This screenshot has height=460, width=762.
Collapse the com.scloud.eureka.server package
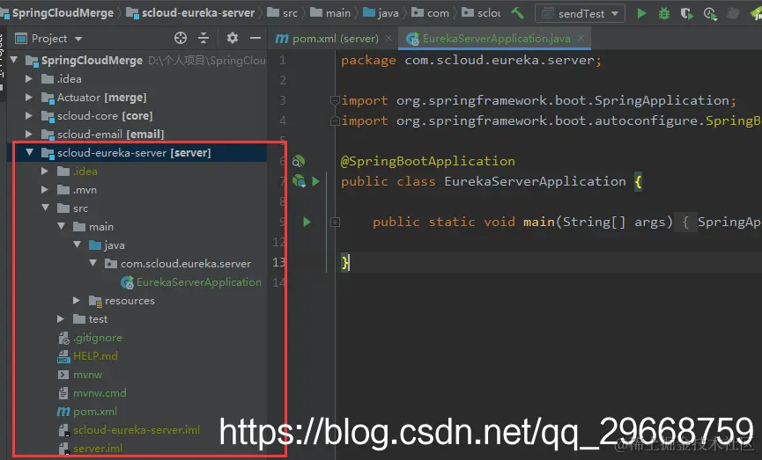click(93, 263)
